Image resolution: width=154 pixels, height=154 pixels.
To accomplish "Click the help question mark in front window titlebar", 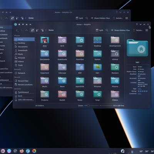I will coord(137,24).
